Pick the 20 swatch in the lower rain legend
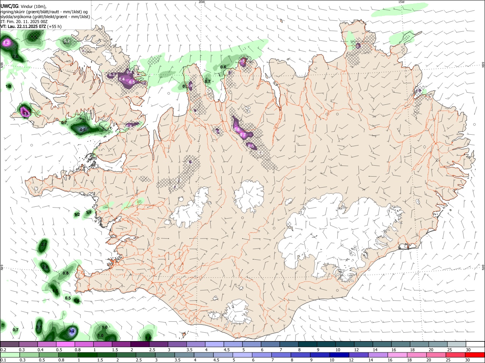 pyautogui.click(x=436, y=355)
